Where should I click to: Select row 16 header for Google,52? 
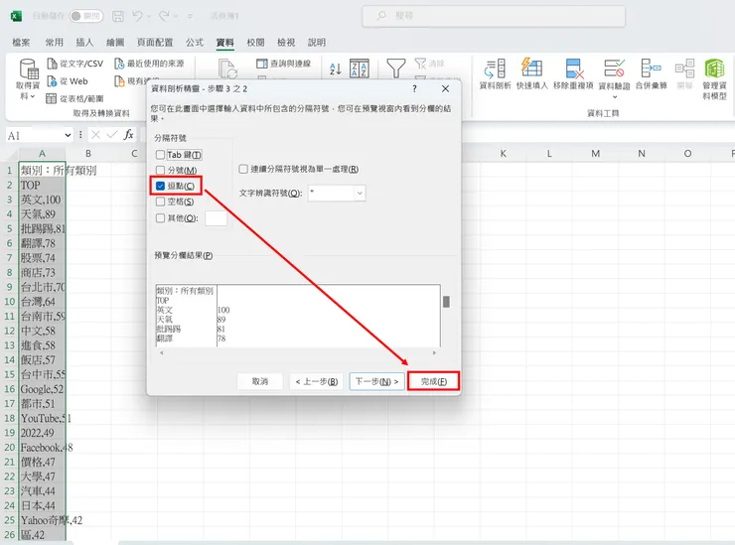click(x=9, y=389)
